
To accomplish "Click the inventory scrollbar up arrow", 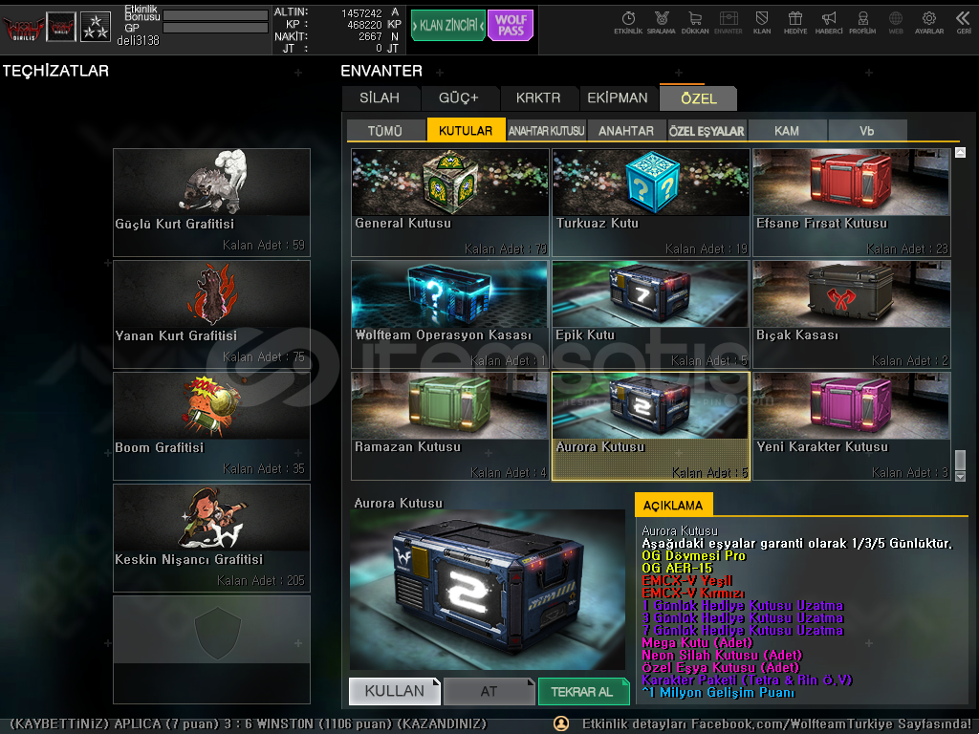I will point(960,152).
